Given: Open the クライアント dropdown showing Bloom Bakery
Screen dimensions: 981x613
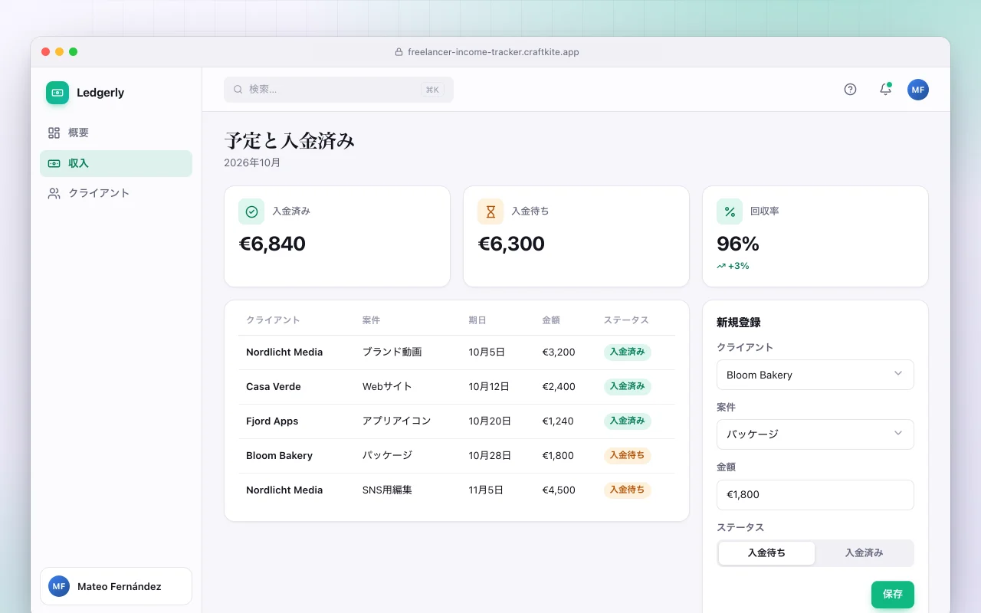Looking at the screenshot, I should coord(815,375).
